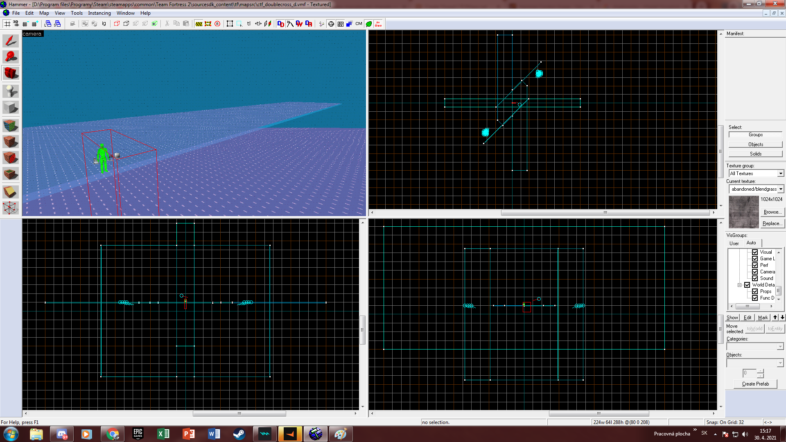
Task: Select the Apply Decals tool
Action: (x=11, y=158)
